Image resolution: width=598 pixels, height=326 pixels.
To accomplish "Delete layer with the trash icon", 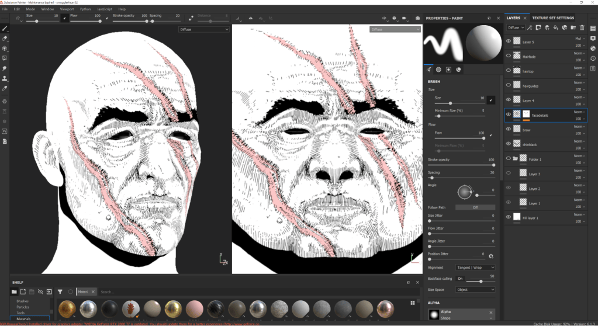I will [582, 27].
